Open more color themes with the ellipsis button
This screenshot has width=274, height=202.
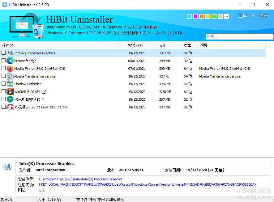(x=226, y=16)
